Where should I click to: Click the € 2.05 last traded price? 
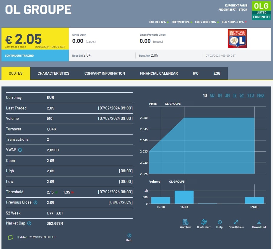[24, 39]
